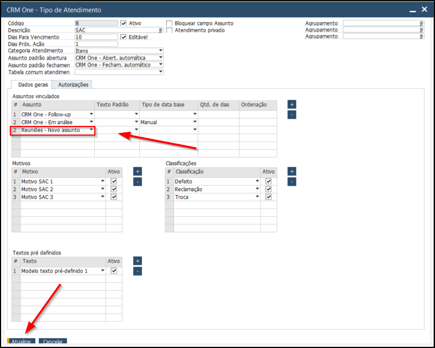Click the Cancelar button
This screenshot has height=348, width=435.
coord(53,342)
